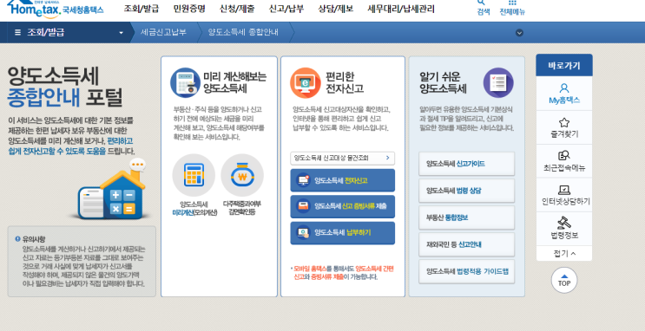The image size is (645, 331).
Task: Expand the breadcrumb bar circular down arrow
Action: pyautogui.click(x=519, y=33)
